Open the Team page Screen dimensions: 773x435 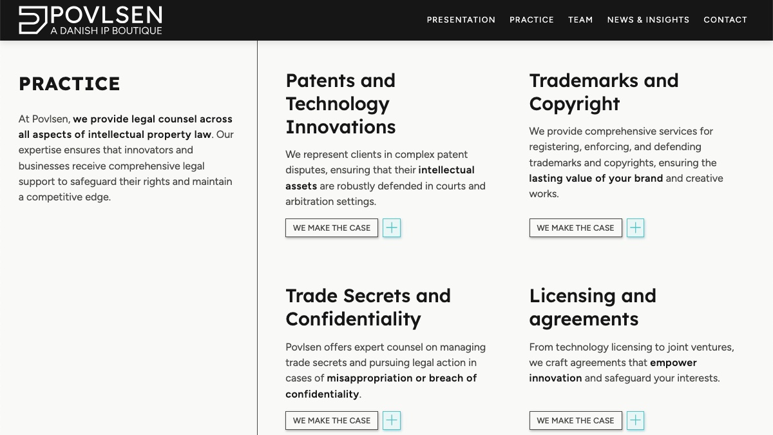point(580,20)
